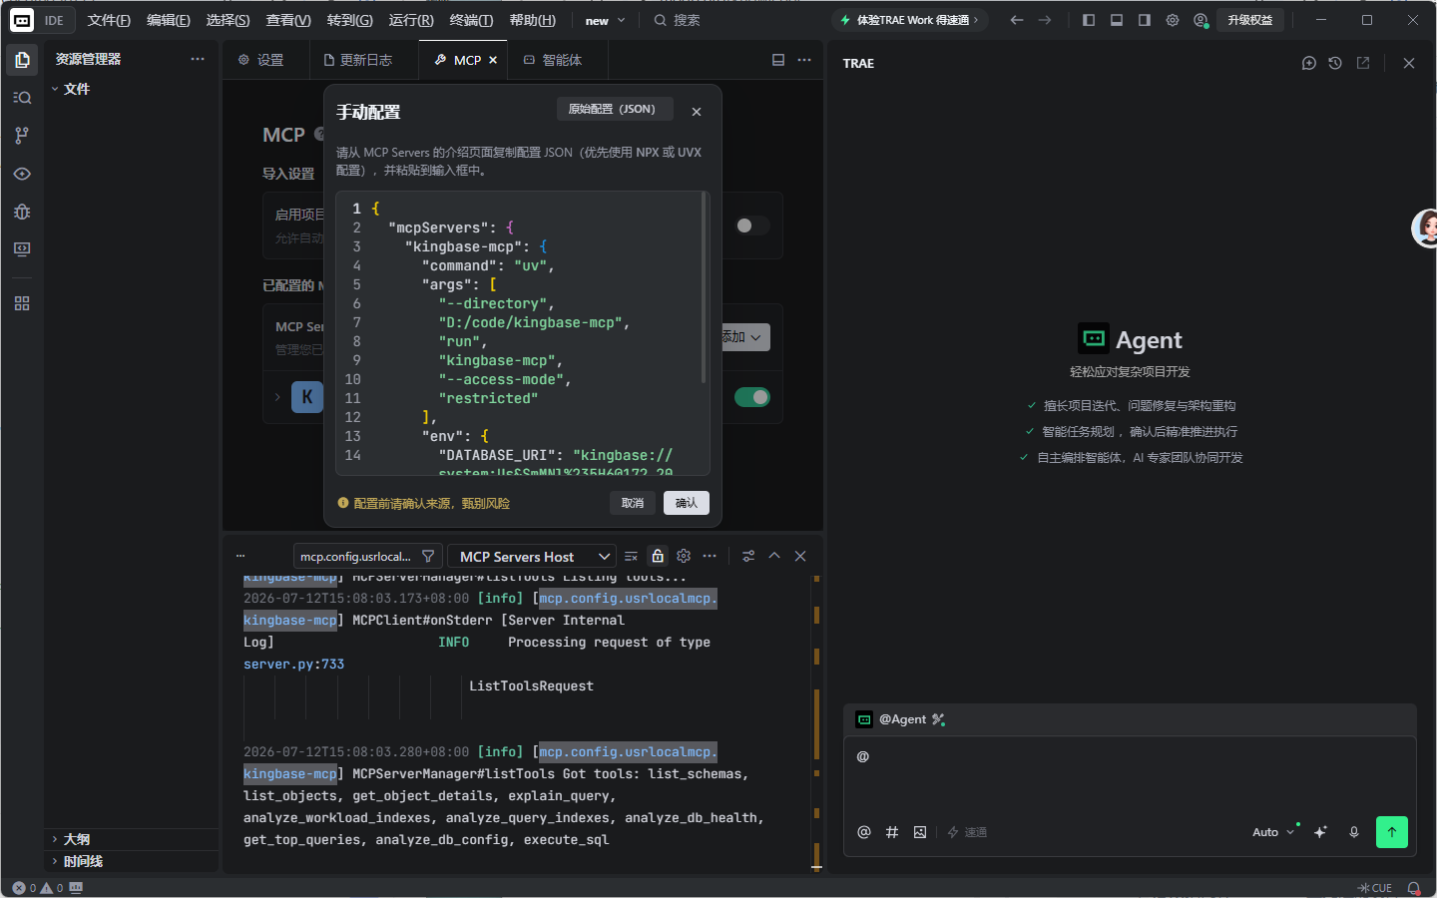Open settings gear in title bar
Screen dimensions: 1437x898
[x=1173, y=20]
